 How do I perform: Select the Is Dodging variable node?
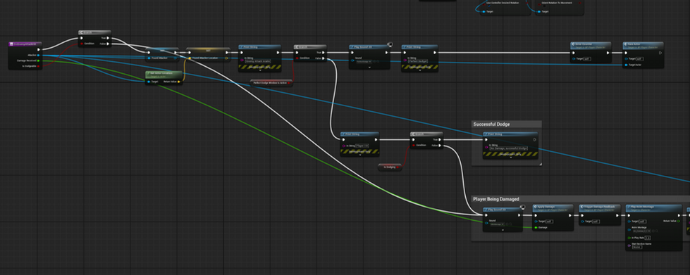click(390, 167)
